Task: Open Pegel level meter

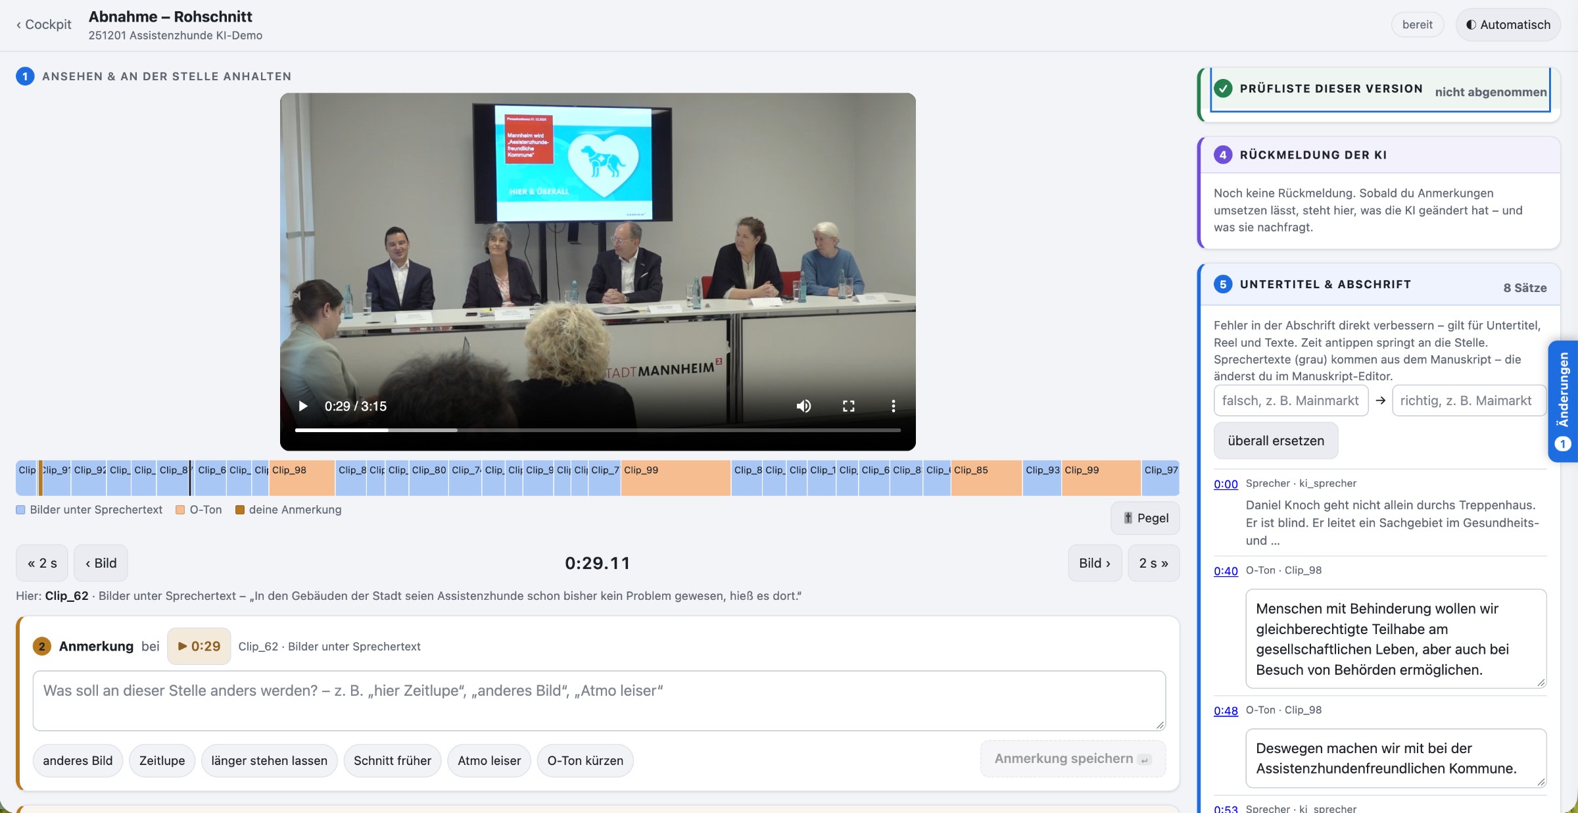Action: pos(1145,518)
